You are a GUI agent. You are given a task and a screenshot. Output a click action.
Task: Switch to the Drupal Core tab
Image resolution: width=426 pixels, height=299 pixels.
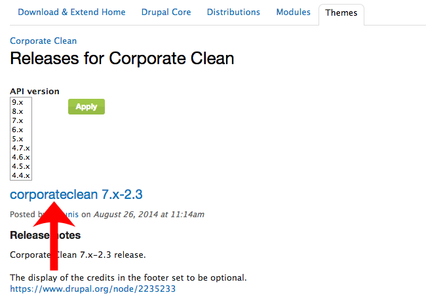[x=166, y=12]
